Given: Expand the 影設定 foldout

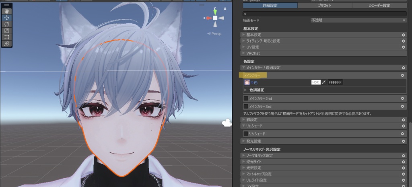Looking at the screenshot, I should point(244,120).
